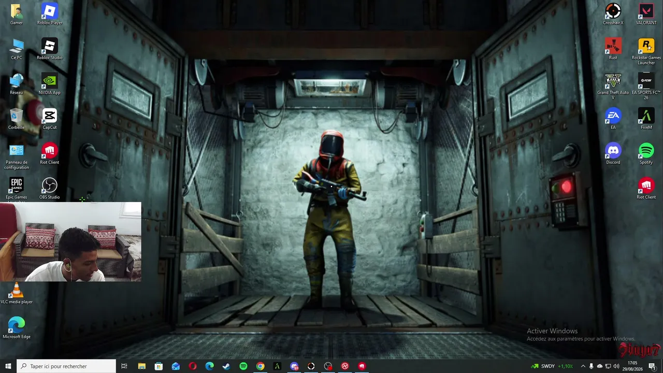Image resolution: width=663 pixels, height=373 pixels.
Task: Select the Riot Client shortcut under CapCut
Action: pos(50,153)
